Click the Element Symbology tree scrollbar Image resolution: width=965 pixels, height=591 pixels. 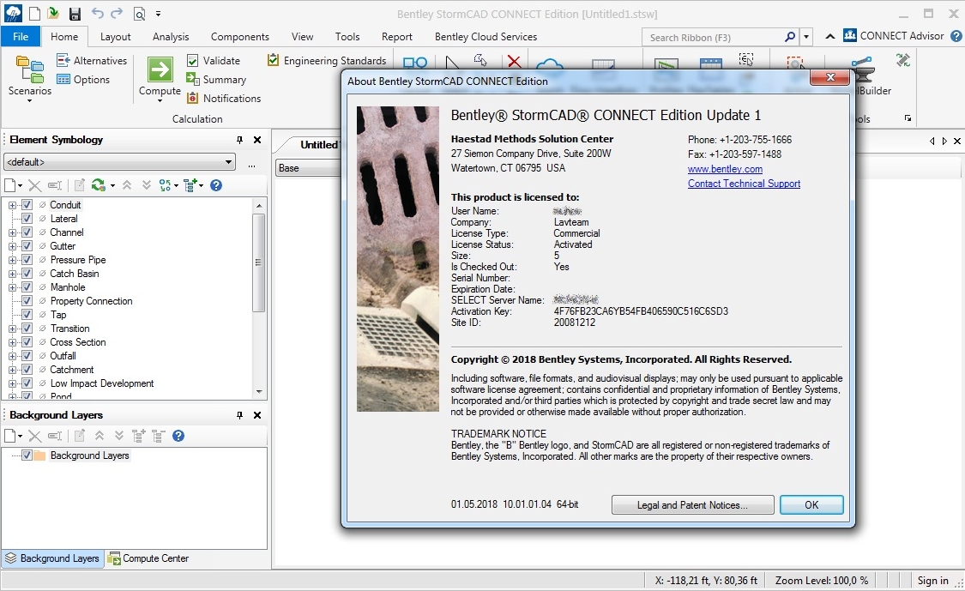[258, 262]
